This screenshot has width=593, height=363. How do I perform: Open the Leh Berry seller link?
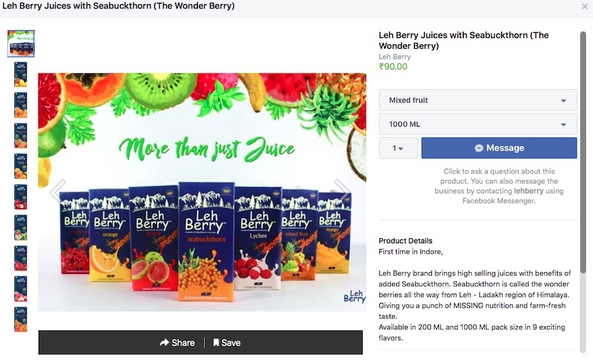[x=394, y=57]
